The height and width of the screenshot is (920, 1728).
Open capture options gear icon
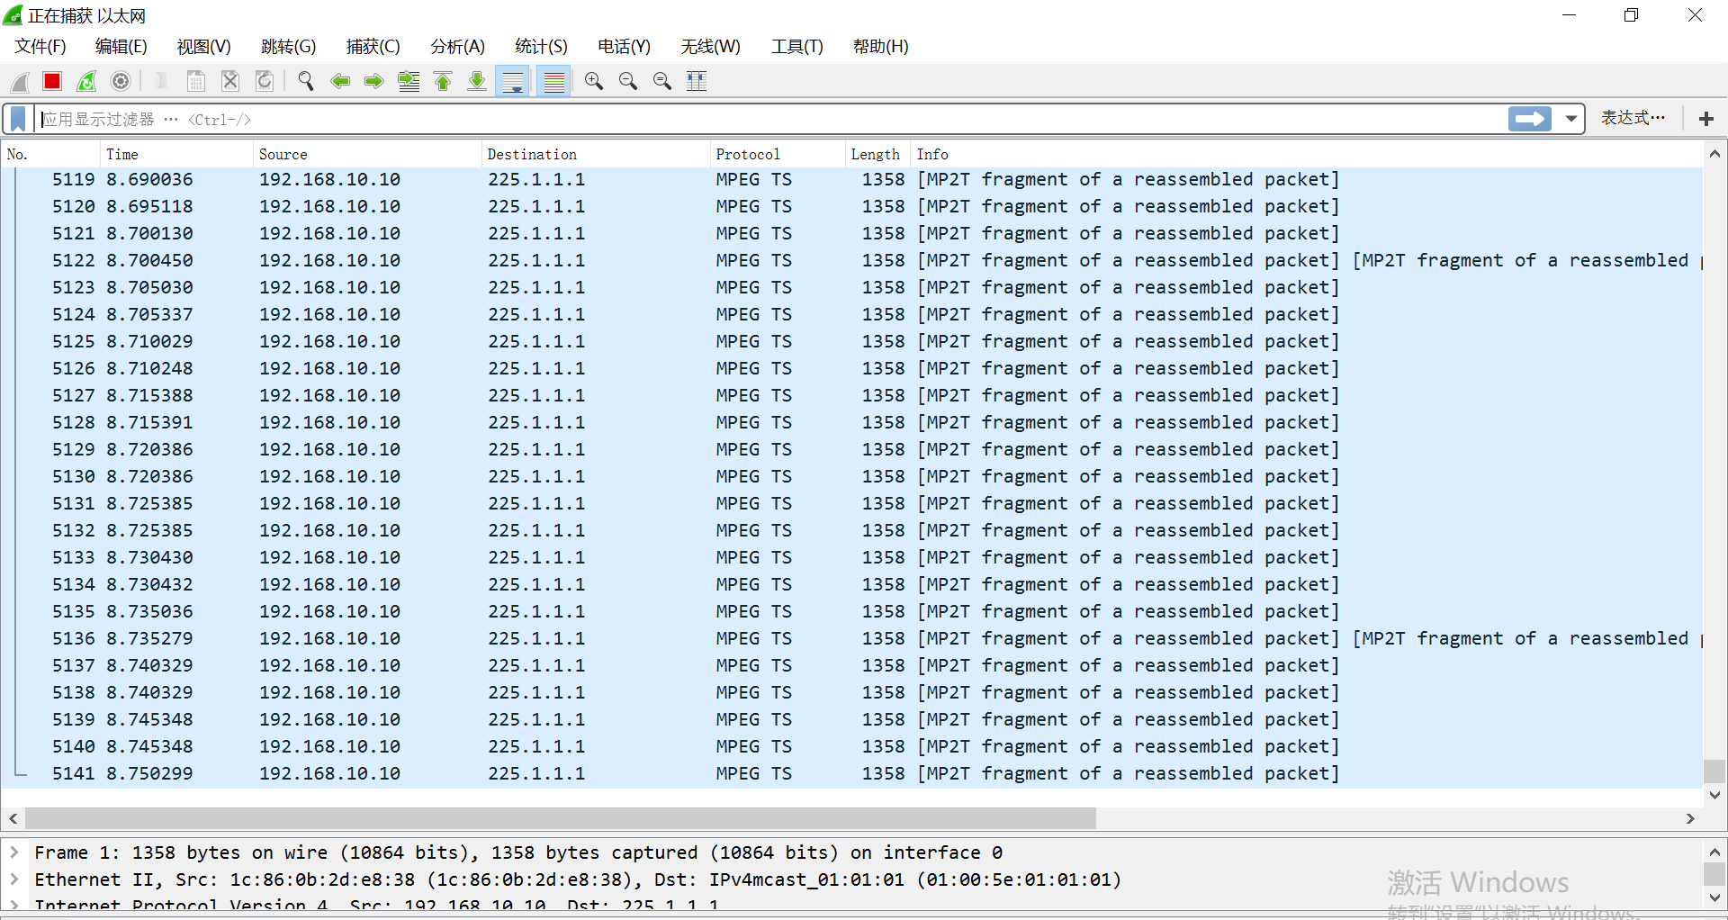click(x=121, y=82)
